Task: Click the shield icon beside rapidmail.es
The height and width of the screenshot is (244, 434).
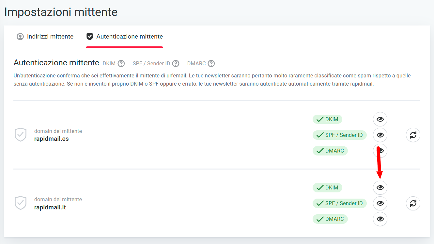Action: pyautogui.click(x=21, y=135)
